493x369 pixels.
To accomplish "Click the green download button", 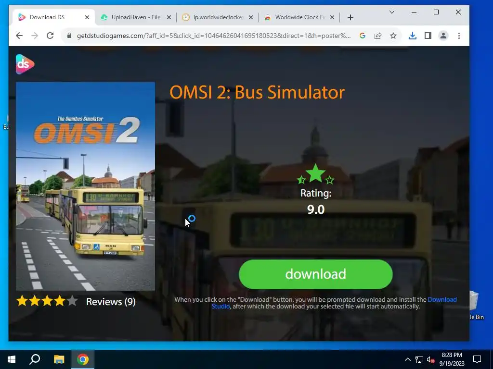I will (x=316, y=274).
